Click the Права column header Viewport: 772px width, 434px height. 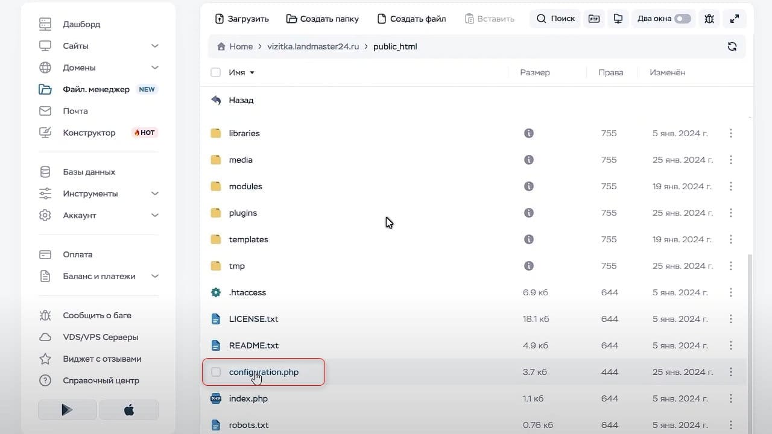coord(611,72)
